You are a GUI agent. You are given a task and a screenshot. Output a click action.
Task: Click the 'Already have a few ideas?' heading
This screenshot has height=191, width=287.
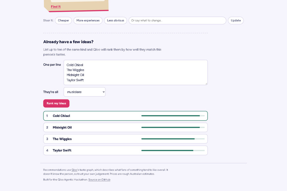point(68,42)
